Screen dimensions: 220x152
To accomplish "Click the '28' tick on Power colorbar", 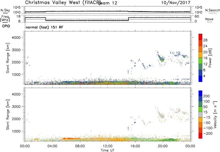I will tap(205, 40).
